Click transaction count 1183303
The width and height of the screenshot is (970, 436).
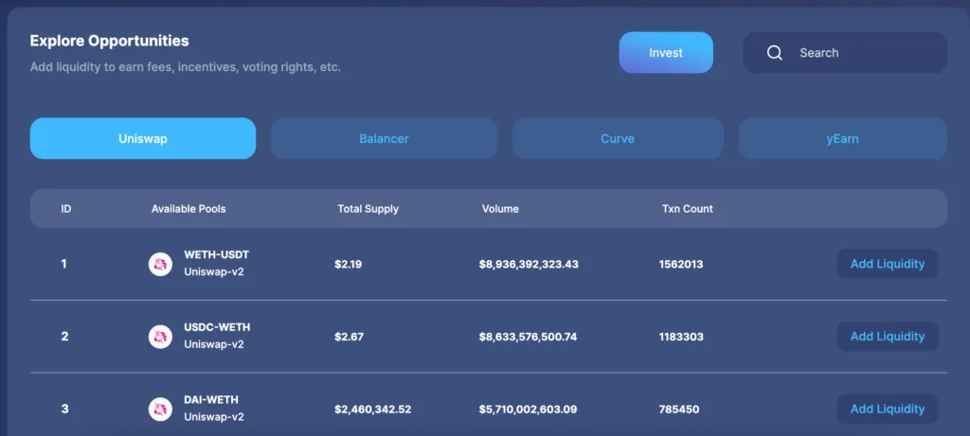tap(681, 337)
